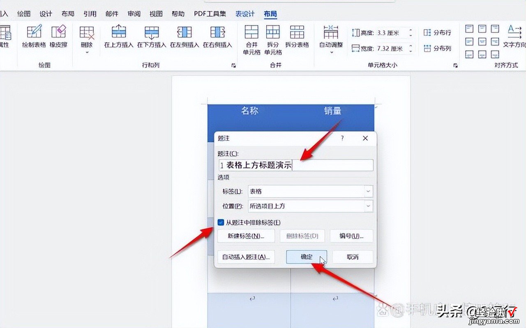
Task: Close the 题注 dialog with X
Action: tap(365, 139)
